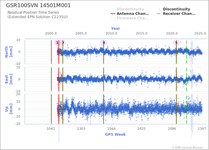Click discontinuity marker 1 on the North plot
This screenshot has width=209, height=150.
pyautogui.click(x=57, y=43)
